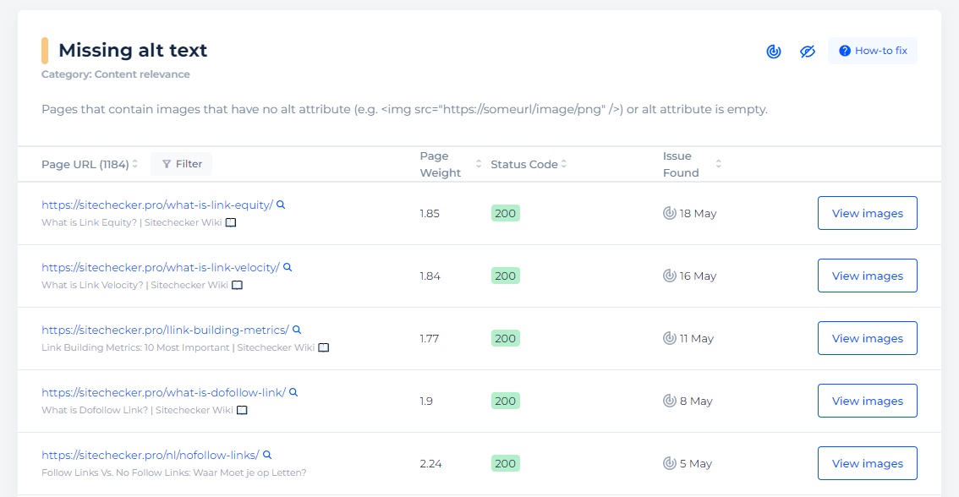Click page weight value 1.85

[430, 213]
